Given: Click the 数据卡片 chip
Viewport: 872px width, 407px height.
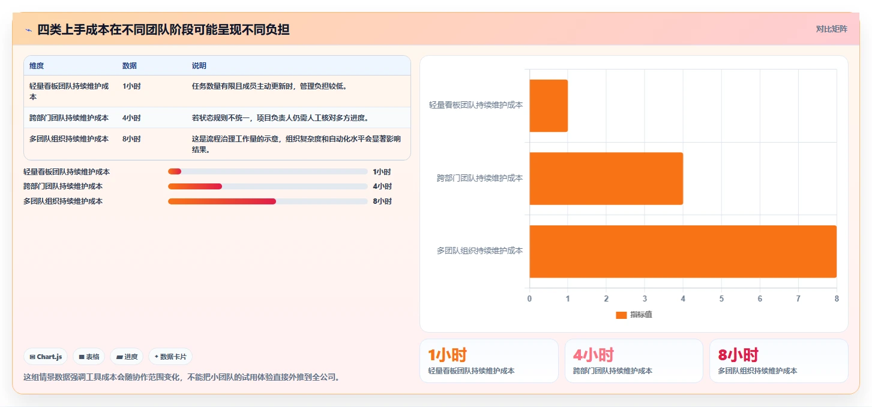Looking at the screenshot, I should point(170,357).
